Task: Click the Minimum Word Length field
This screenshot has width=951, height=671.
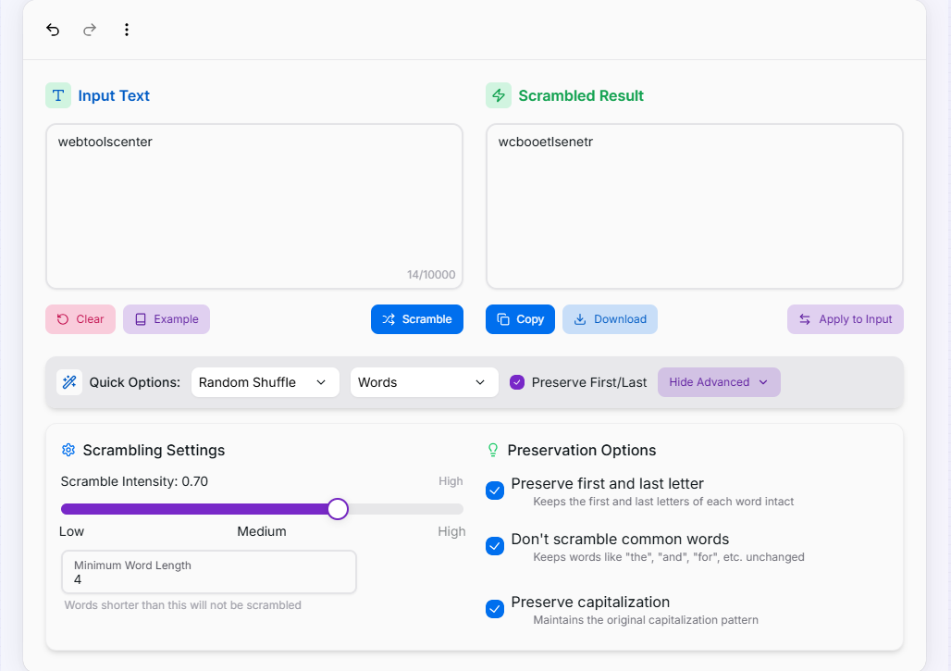Action: 208,579
